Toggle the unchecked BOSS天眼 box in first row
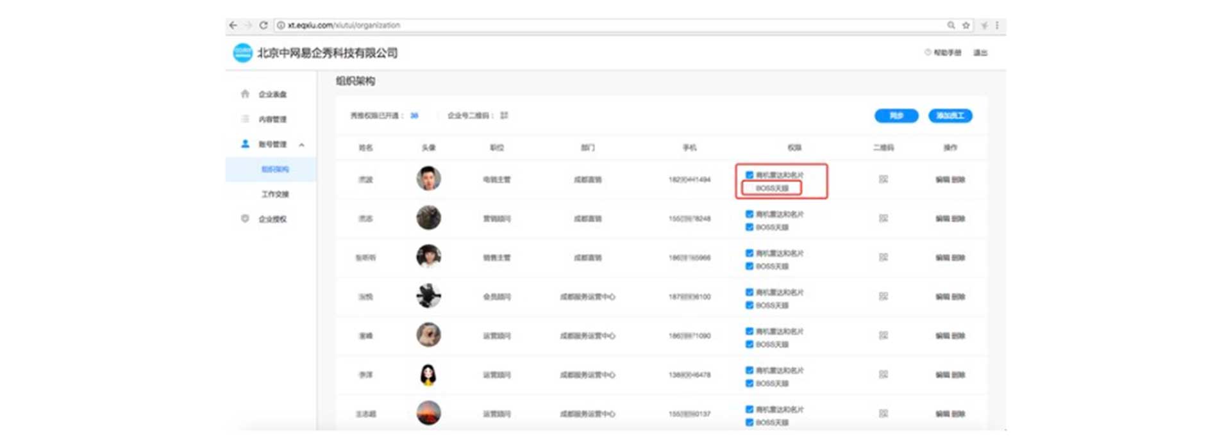Image resolution: width=1231 pixels, height=447 pixels. point(749,188)
